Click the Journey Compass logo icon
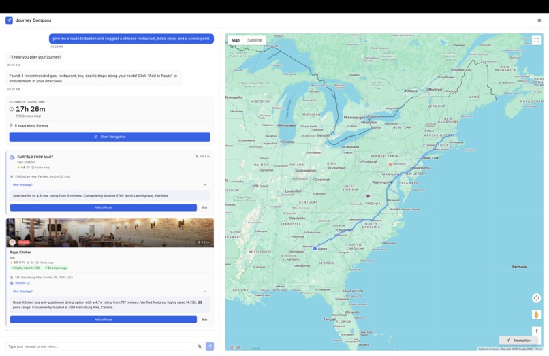 [9, 20]
